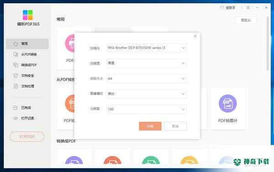The width and height of the screenshot is (274, 172).
Task: Open the hamburger menu in title bar
Action: (x=248, y=8)
